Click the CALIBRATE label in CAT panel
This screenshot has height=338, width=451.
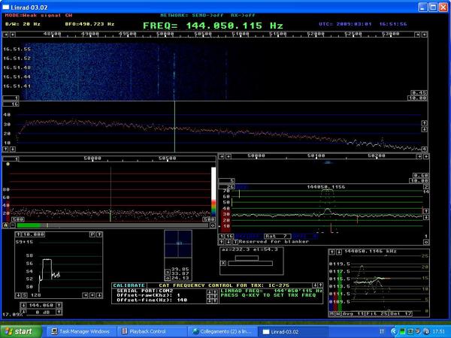(128, 285)
